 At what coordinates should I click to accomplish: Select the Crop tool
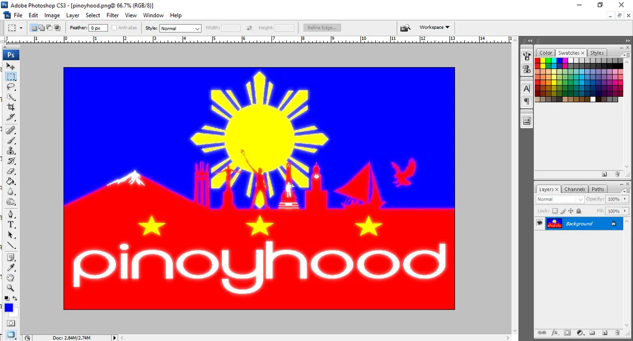(10, 107)
